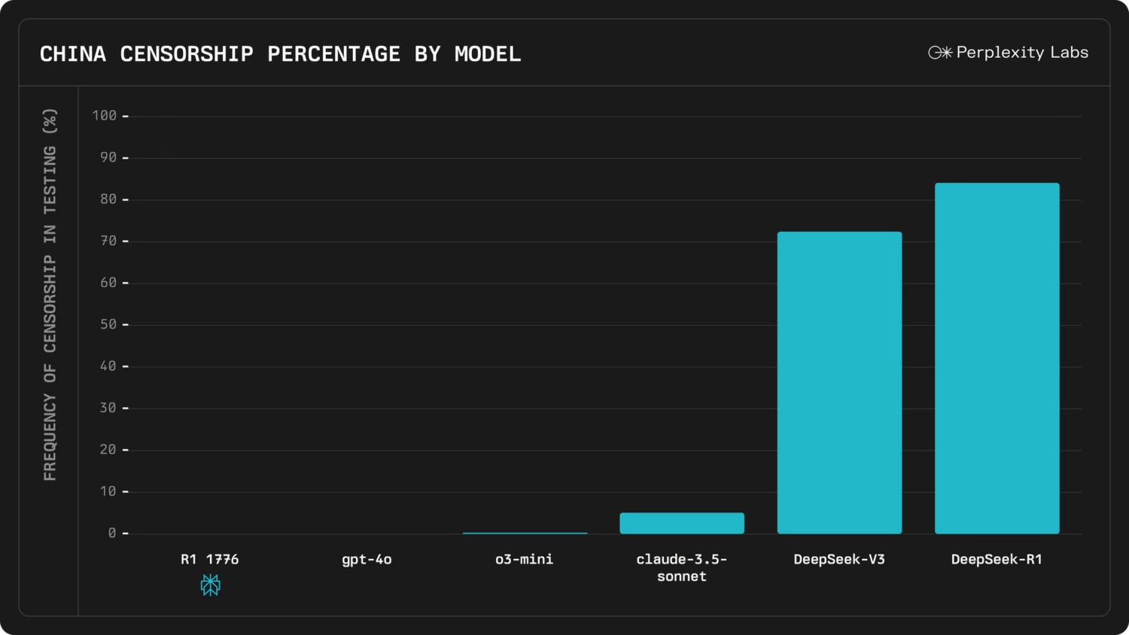Viewport: 1129px width, 635px height.
Task: Click the claude-3.5-sonnet label
Action: coord(682,567)
